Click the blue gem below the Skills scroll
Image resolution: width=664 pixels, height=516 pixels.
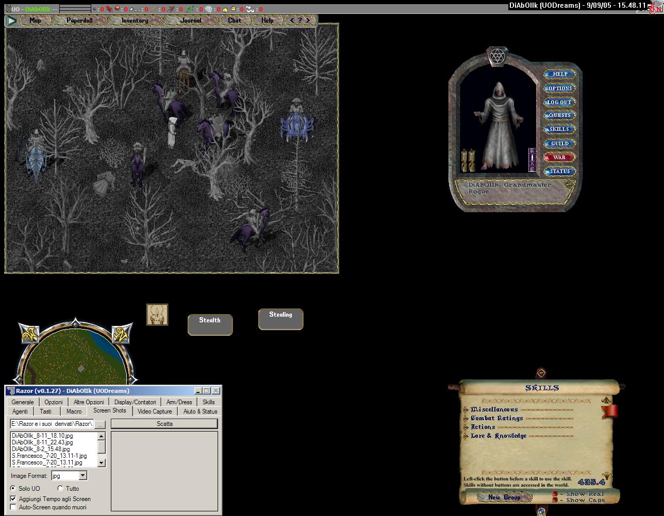(x=541, y=511)
